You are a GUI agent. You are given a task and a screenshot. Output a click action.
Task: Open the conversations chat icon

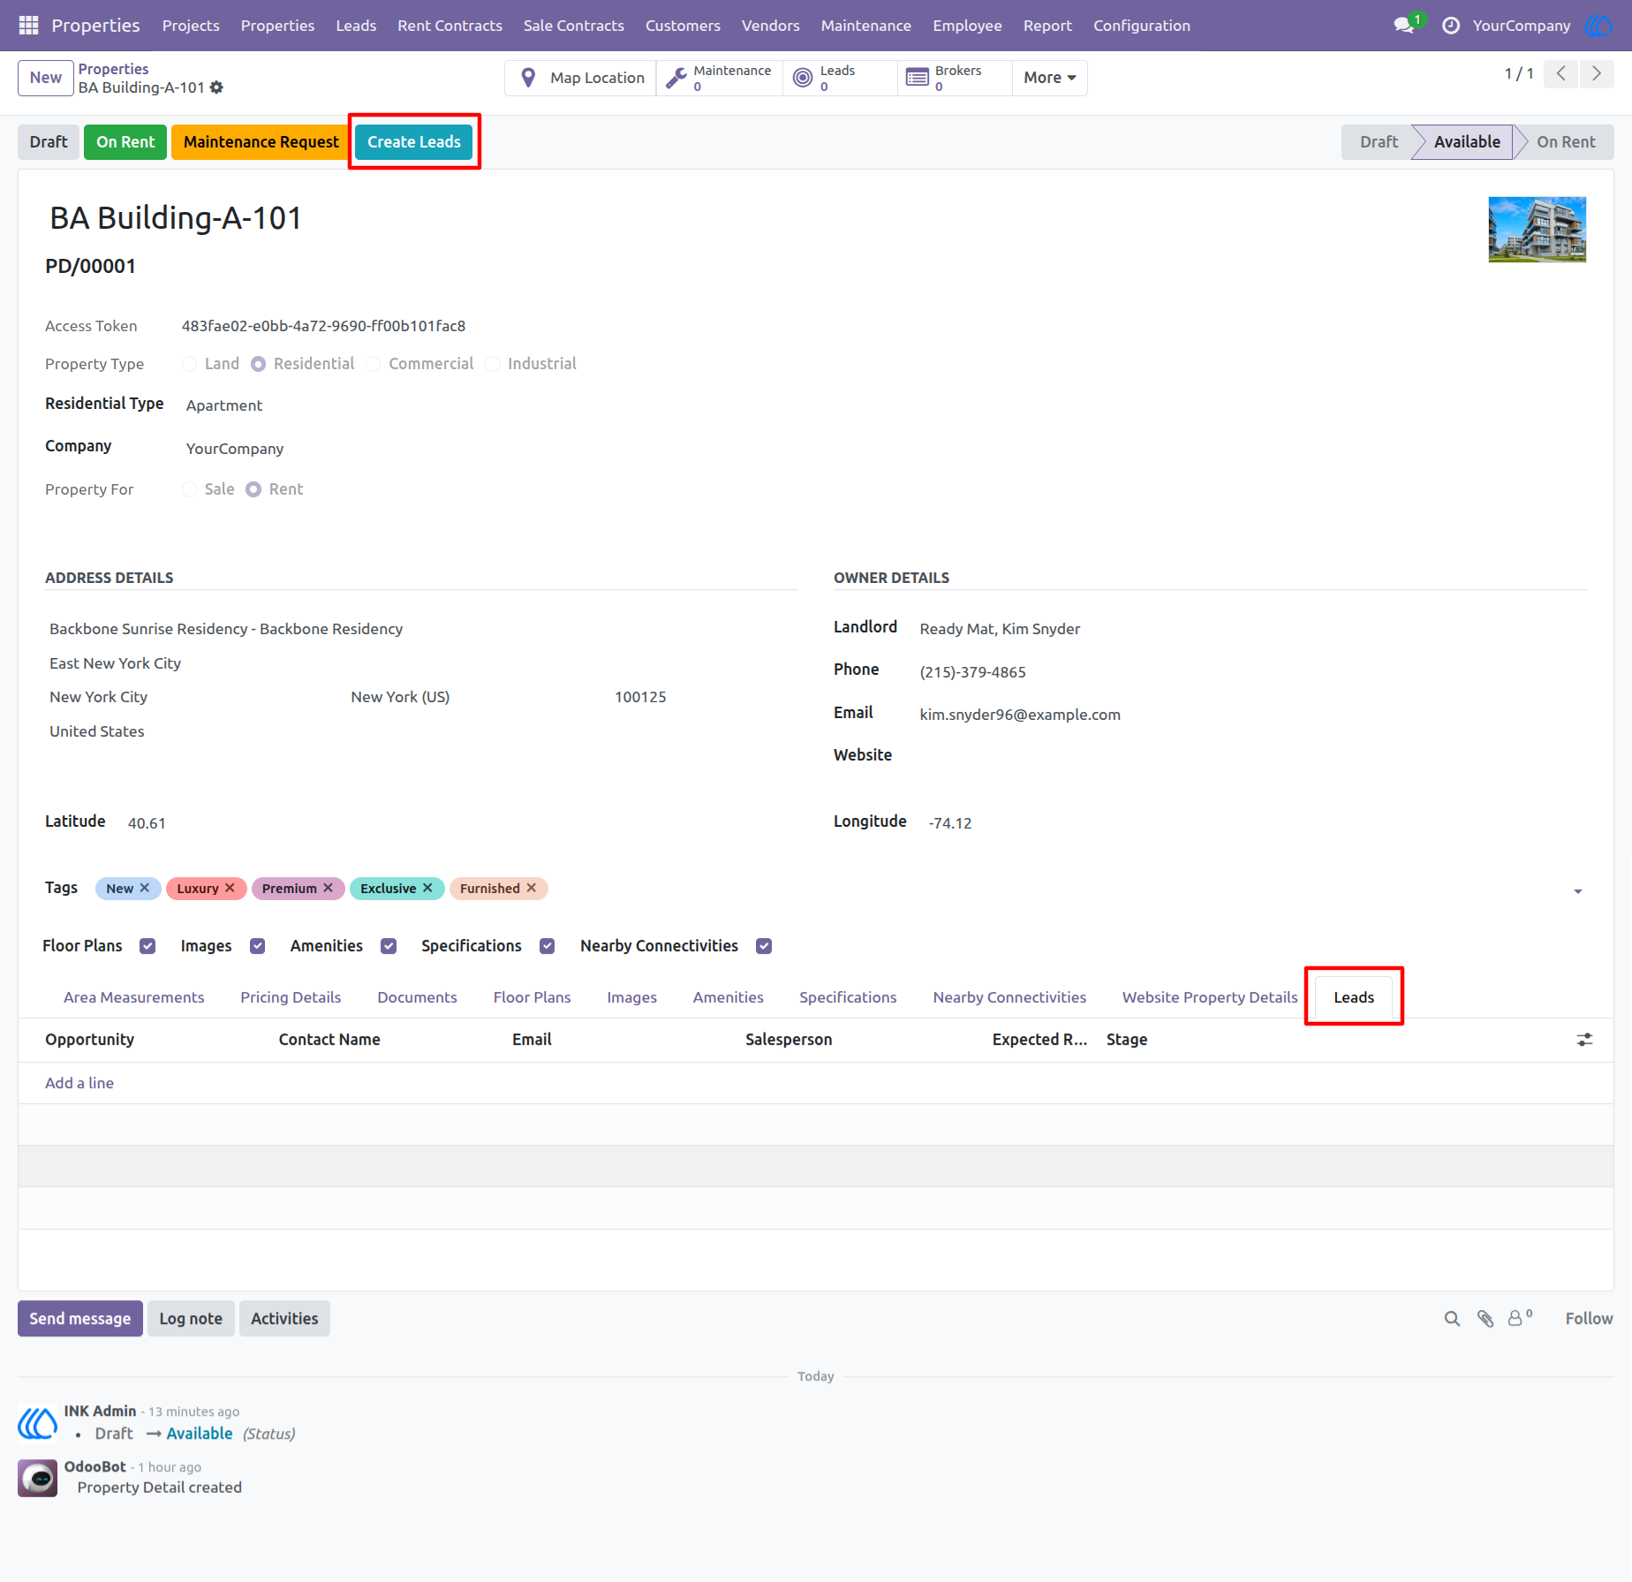coord(1404,26)
